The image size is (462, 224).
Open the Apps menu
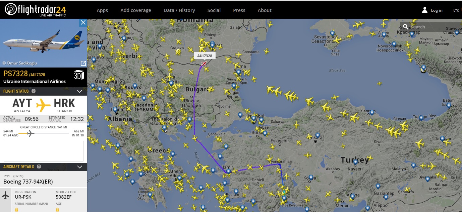(102, 10)
